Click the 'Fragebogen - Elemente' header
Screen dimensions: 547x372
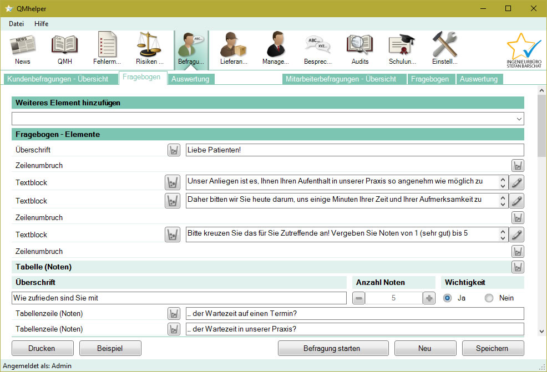268,134
